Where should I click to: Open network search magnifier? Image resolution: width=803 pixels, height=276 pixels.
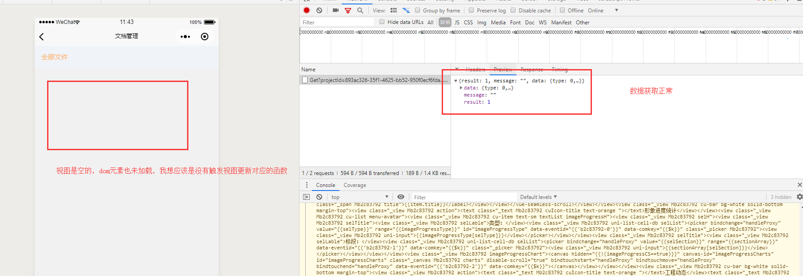(x=360, y=10)
